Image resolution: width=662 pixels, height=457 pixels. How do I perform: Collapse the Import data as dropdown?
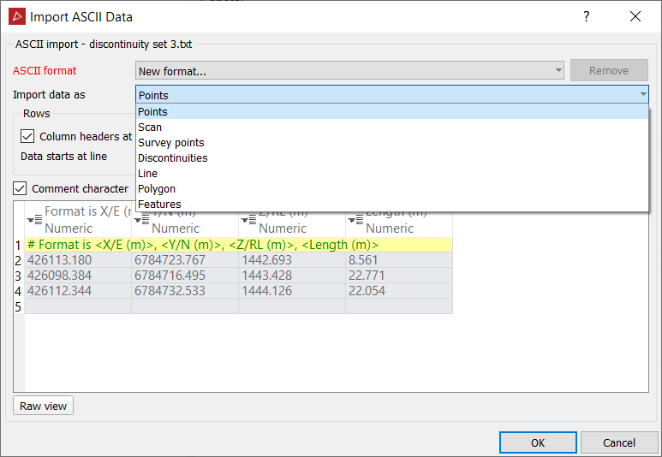[x=642, y=95]
